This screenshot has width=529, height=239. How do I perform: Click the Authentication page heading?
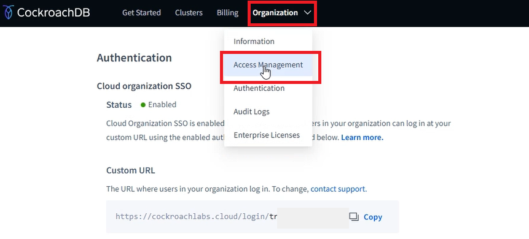point(135,58)
